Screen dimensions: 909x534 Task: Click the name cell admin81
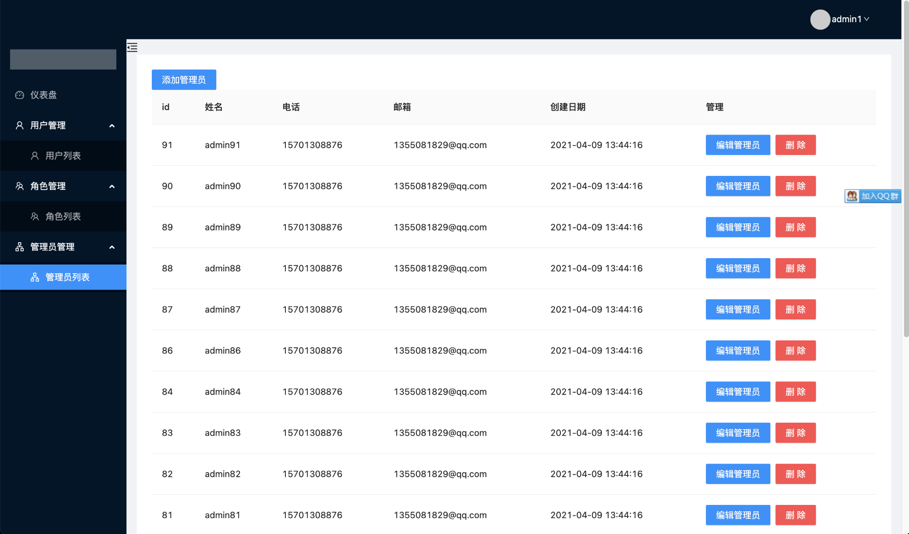click(222, 515)
